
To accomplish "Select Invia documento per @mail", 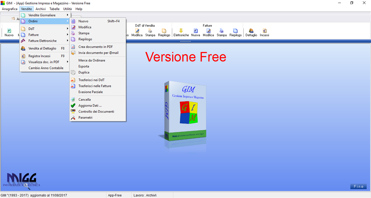I will click(x=98, y=53).
